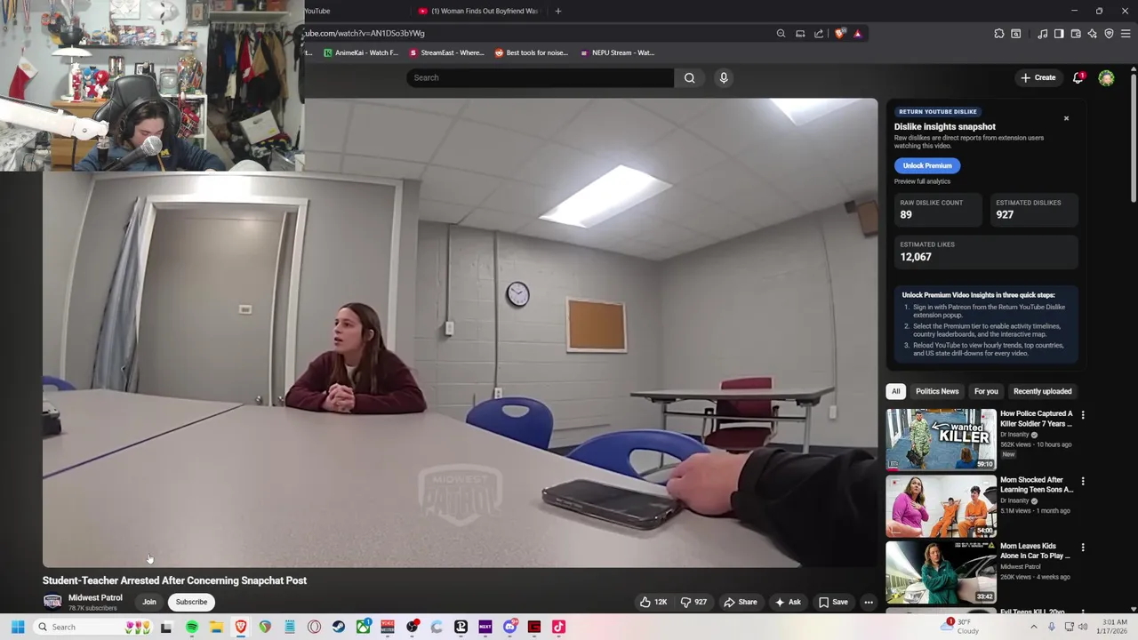Click share icon in address bar

[819, 34]
